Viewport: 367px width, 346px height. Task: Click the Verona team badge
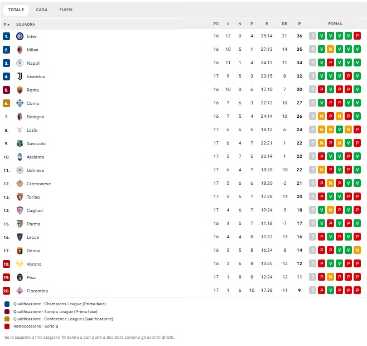point(20,264)
